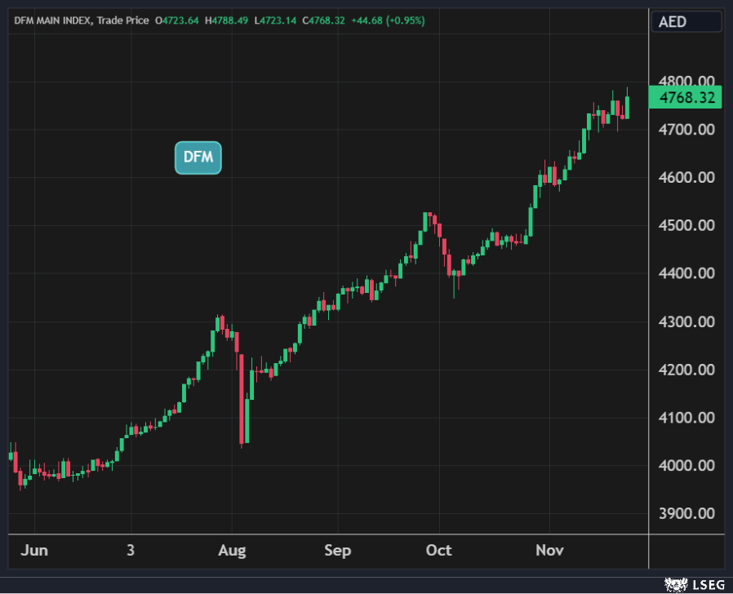Screen dimensions: 733x594
Task: Click the DFM label badge on chart
Action: 198,157
